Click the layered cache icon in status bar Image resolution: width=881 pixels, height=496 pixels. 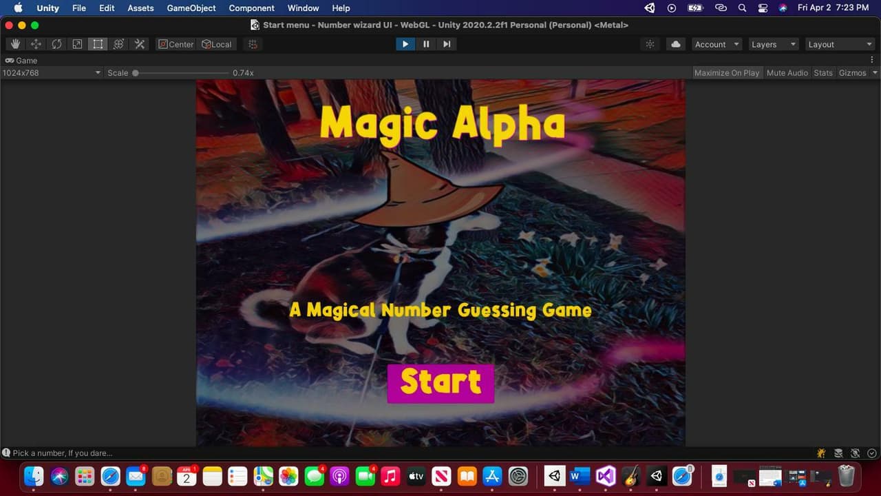[838, 453]
